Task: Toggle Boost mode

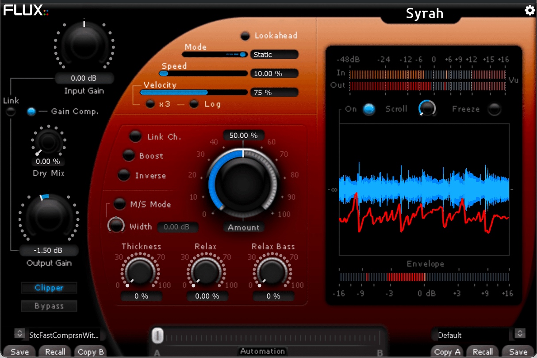Action: [x=128, y=156]
